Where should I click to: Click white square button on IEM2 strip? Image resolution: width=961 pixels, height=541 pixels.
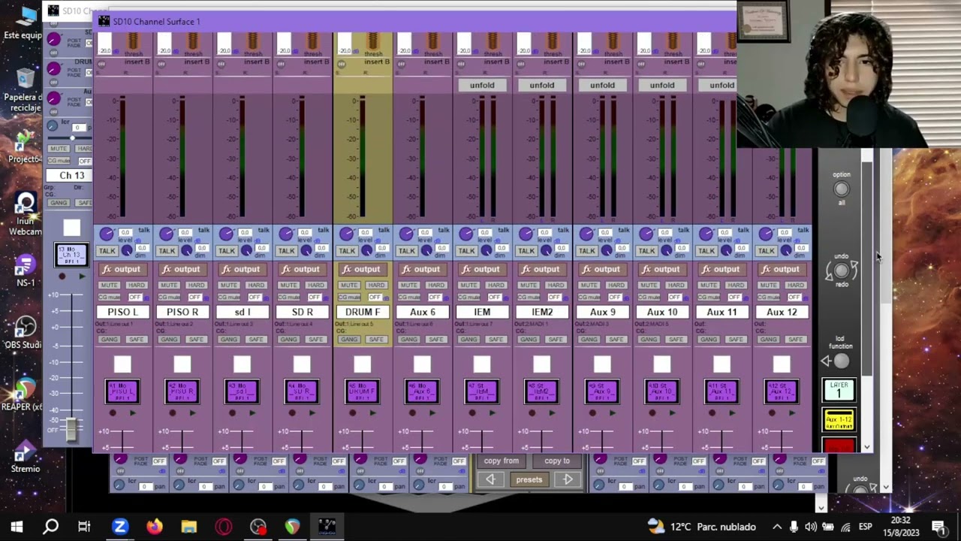(542, 365)
